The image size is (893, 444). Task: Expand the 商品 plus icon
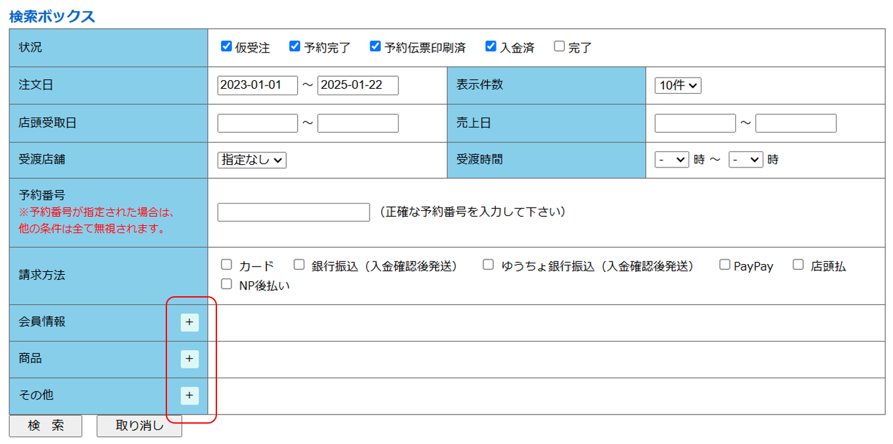189,359
